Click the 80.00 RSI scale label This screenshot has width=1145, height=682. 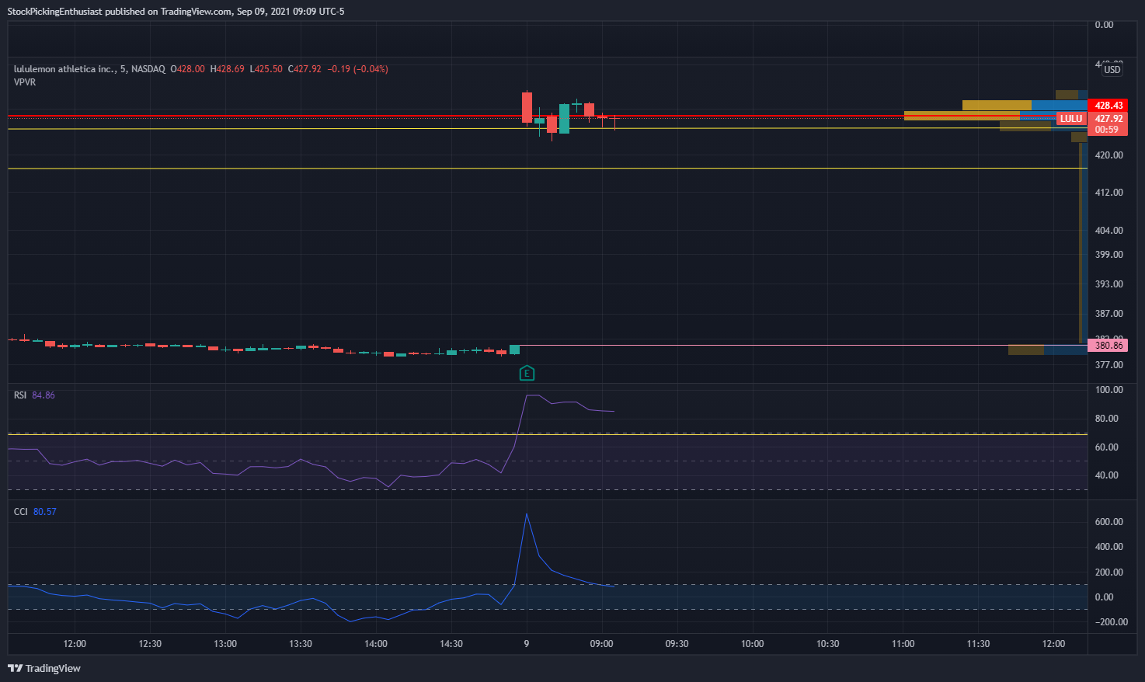pos(1107,419)
